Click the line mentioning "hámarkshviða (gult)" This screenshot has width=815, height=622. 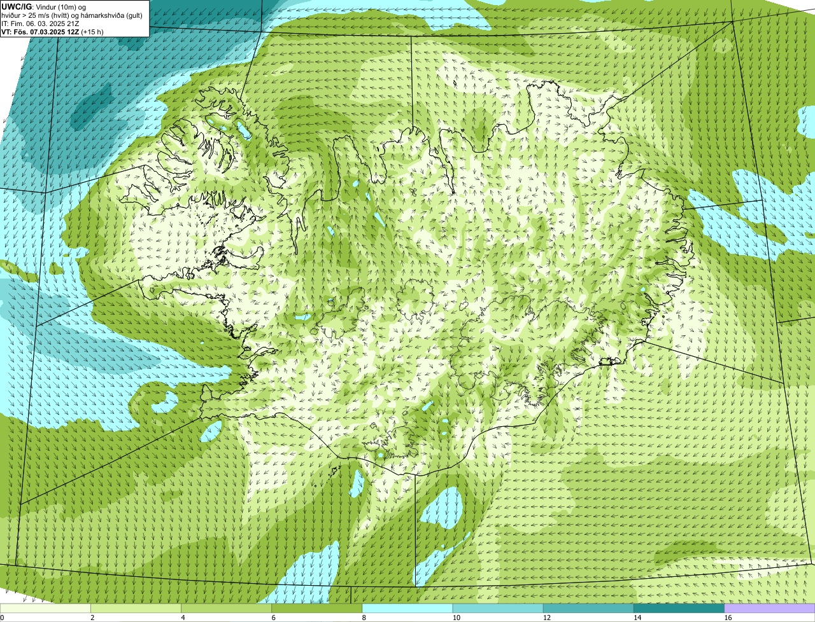tap(72, 15)
